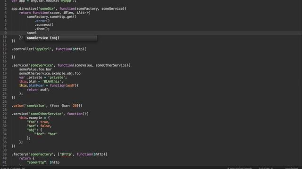Click the 'someService' string on line 17

(x=41, y=65)
